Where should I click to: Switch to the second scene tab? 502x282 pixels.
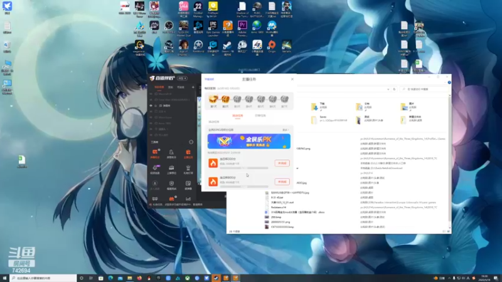(x=171, y=87)
